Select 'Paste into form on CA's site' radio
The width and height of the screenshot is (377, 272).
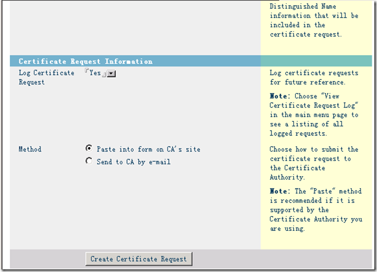[x=88, y=148]
